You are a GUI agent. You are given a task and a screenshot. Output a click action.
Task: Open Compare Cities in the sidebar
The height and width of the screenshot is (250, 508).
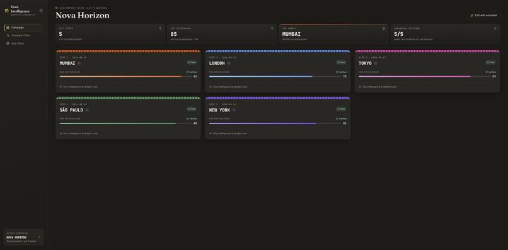pyautogui.click(x=23, y=35)
